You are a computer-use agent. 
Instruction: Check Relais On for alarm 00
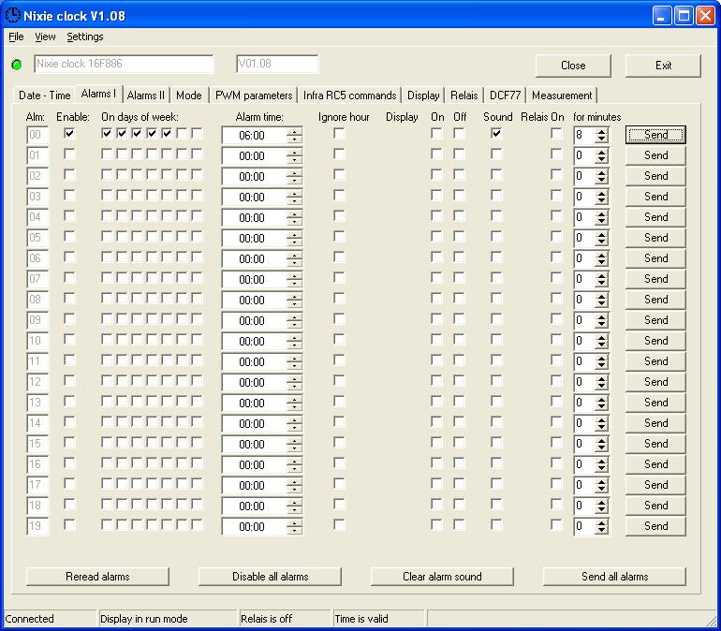(556, 133)
